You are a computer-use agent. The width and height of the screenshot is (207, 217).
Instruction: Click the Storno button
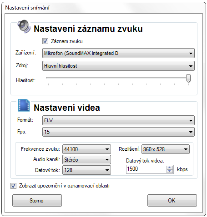coord(37,201)
